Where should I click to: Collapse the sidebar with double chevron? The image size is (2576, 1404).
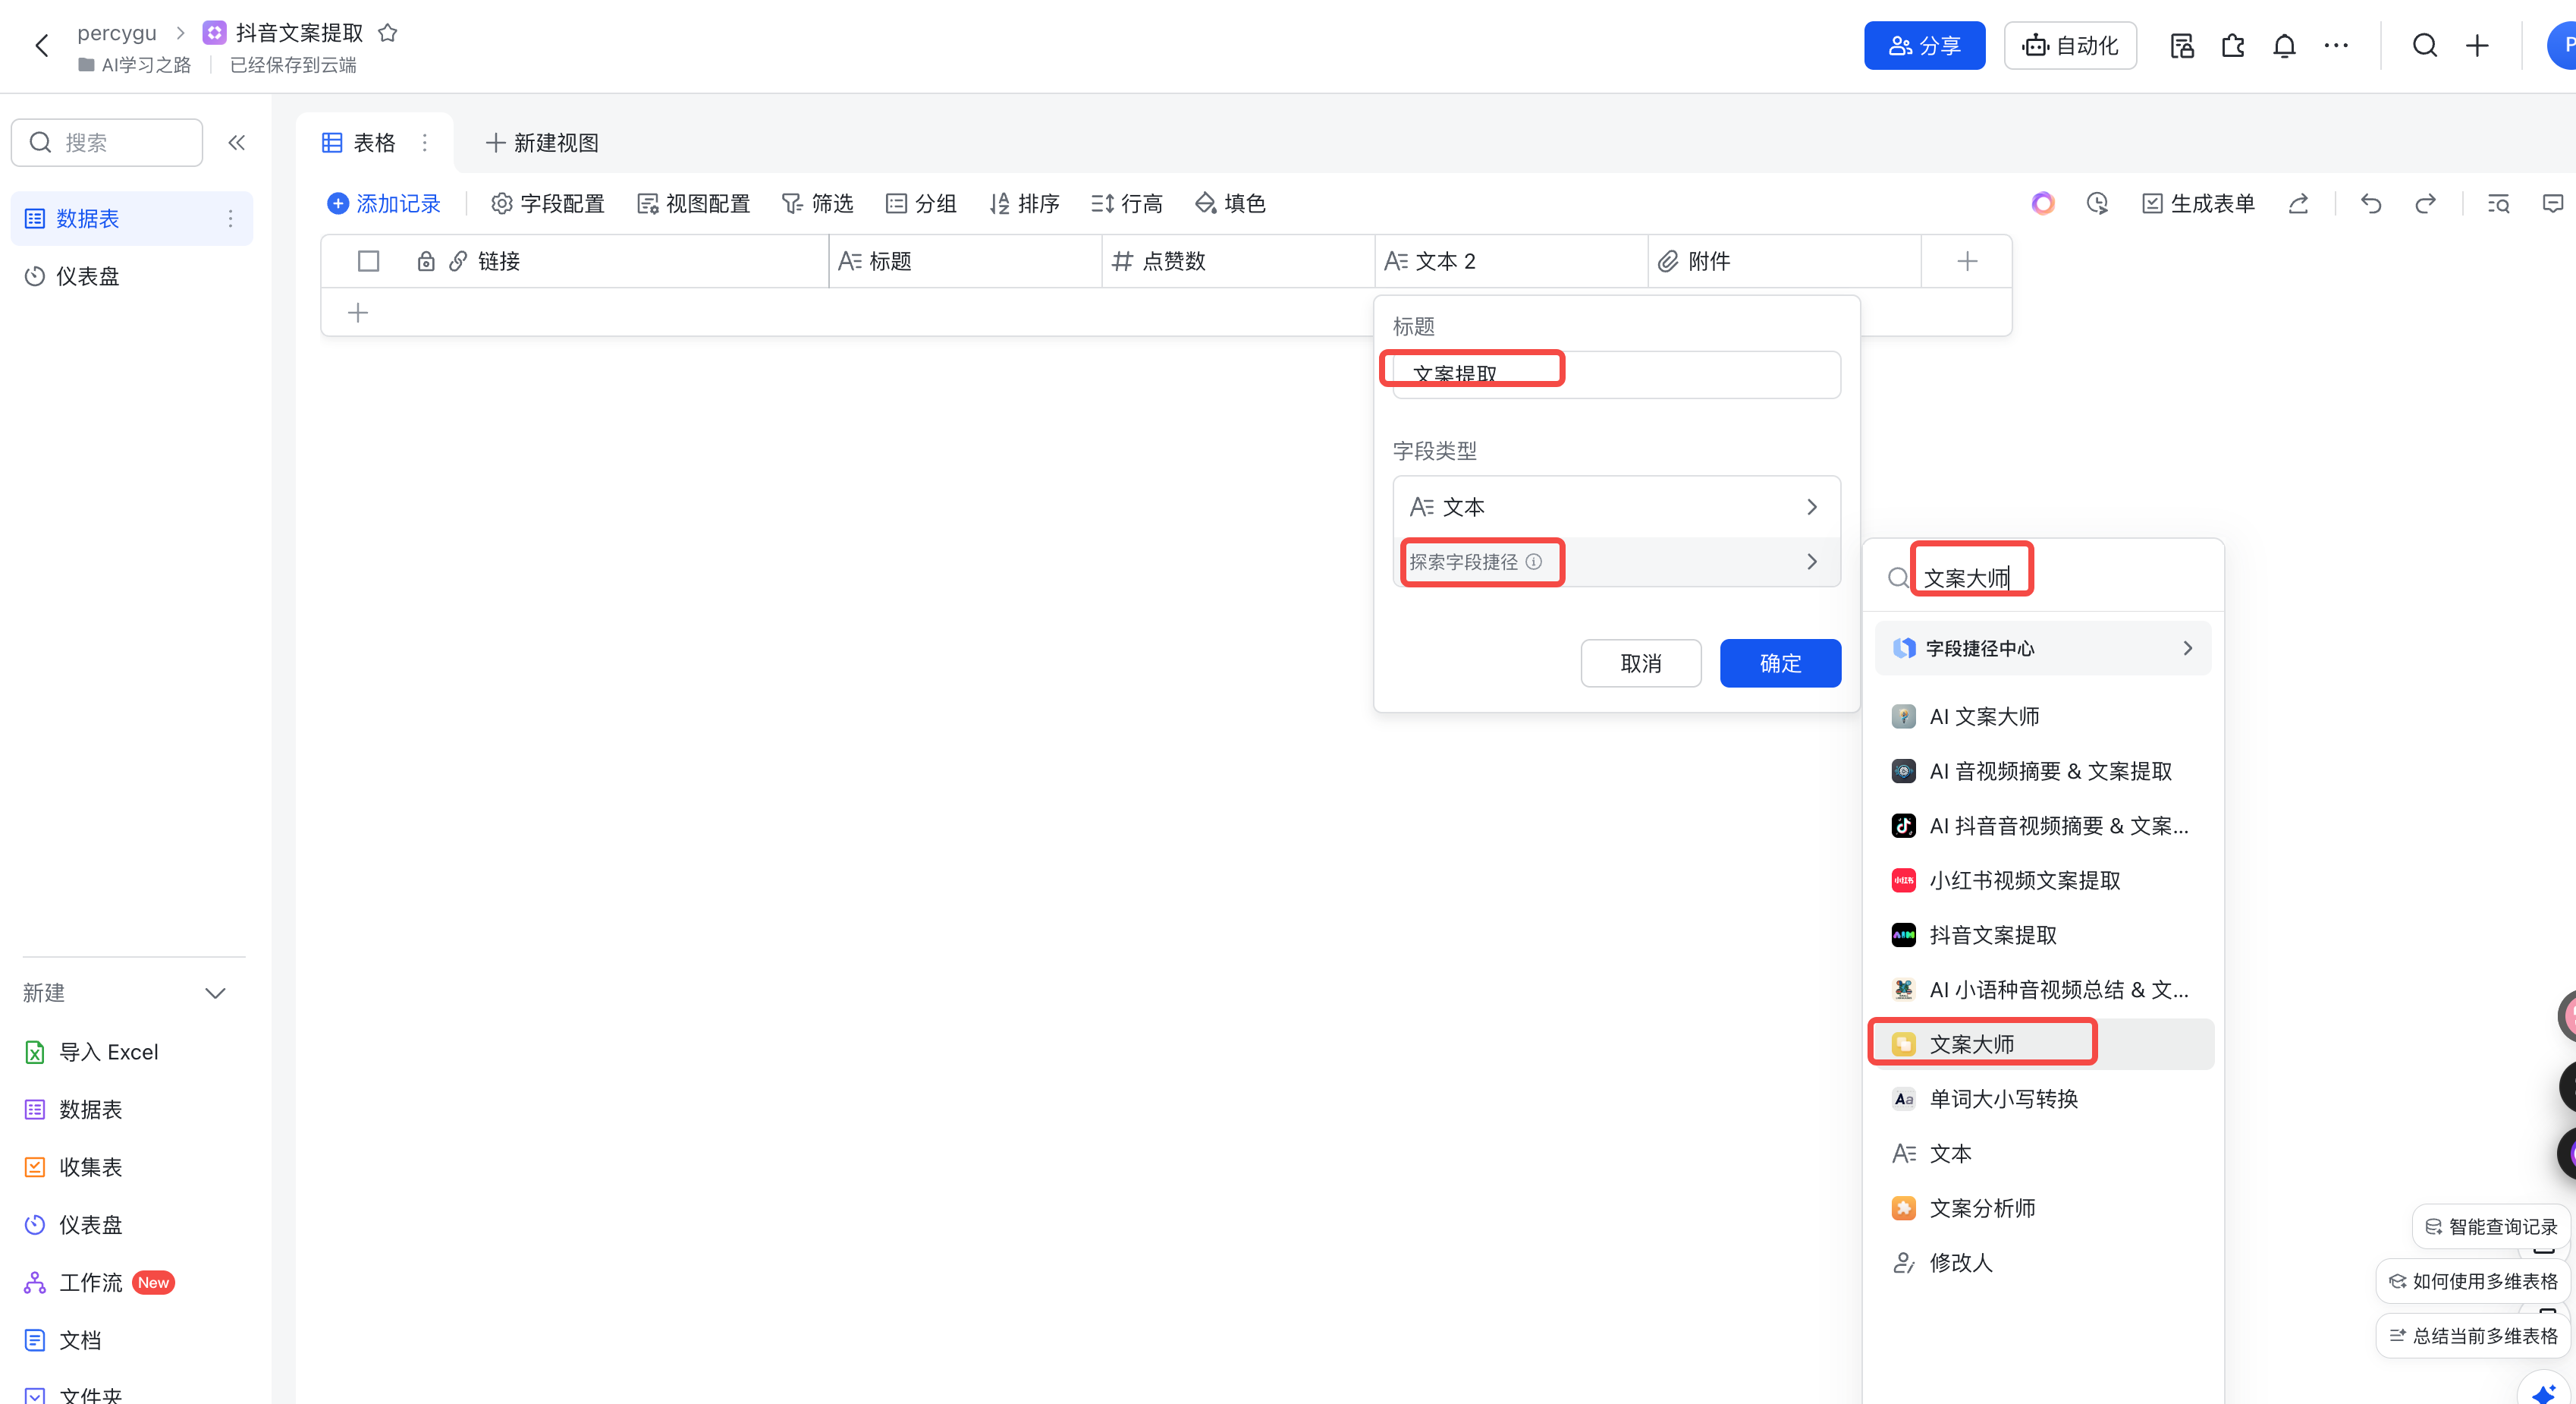click(x=237, y=143)
